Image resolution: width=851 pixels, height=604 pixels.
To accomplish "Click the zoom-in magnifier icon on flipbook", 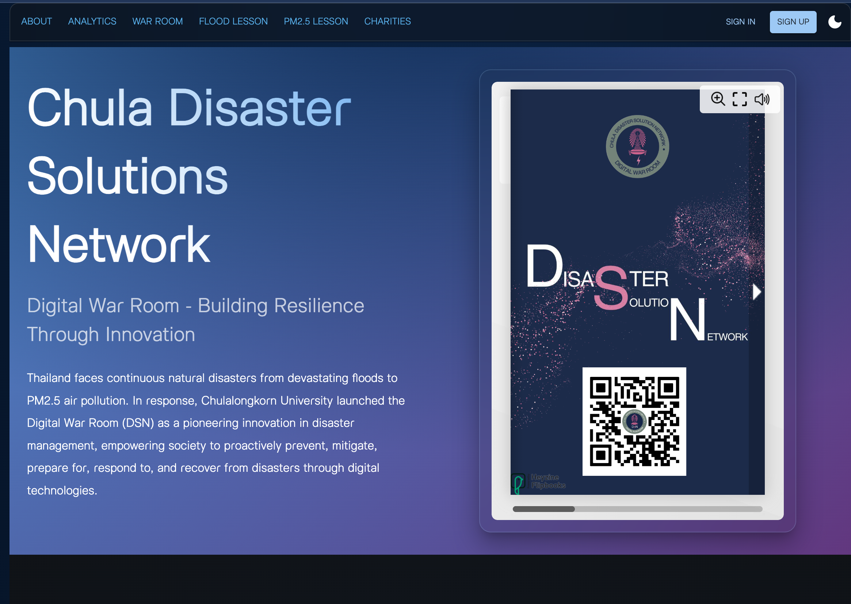I will point(717,99).
